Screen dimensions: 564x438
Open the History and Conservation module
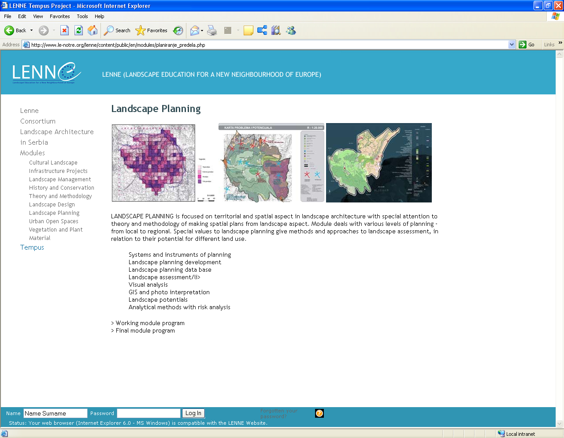point(62,188)
